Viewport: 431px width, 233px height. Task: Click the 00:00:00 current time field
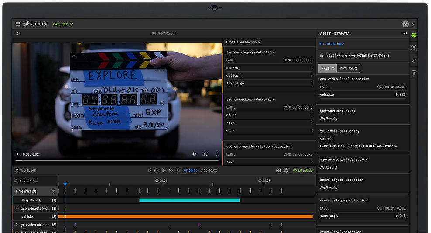point(191,170)
